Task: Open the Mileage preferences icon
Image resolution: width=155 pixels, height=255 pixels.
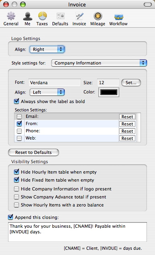Action: 98,19
